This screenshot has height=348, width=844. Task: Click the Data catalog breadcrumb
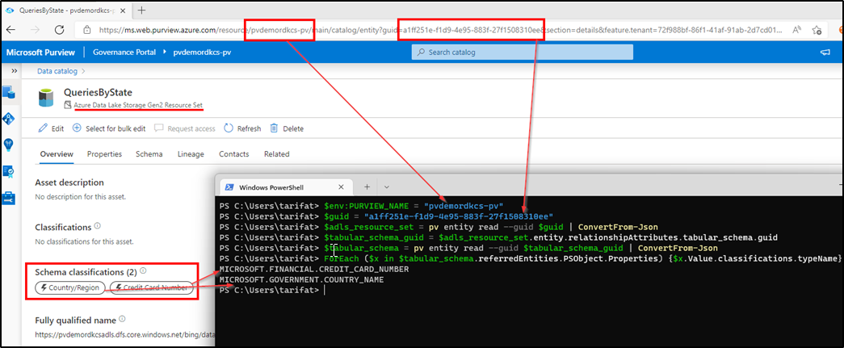coord(57,71)
